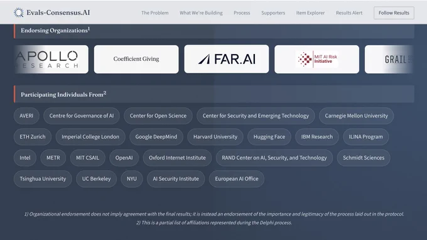Open the Evals-Consensus.AI home title link
This screenshot has height=240, width=427.
pos(58,13)
